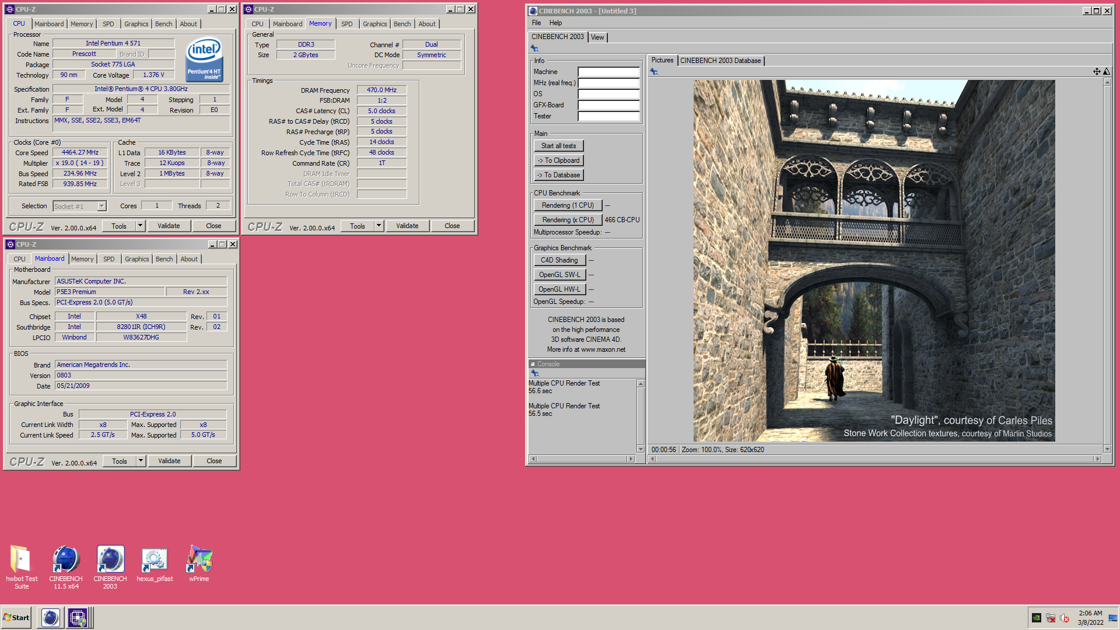This screenshot has width=1120, height=630.
Task: Open the File menu in CINEBENCH
Action: [536, 23]
